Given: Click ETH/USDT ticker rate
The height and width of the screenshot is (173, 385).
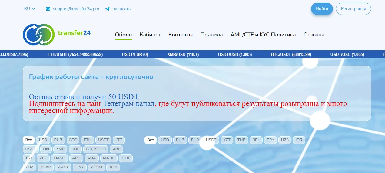Looking at the screenshot, I should pos(75,55).
